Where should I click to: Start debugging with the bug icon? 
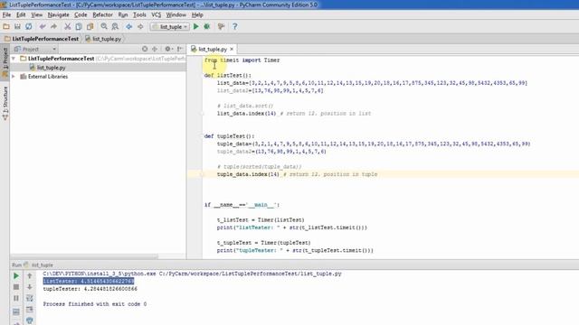click(x=207, y=26)
